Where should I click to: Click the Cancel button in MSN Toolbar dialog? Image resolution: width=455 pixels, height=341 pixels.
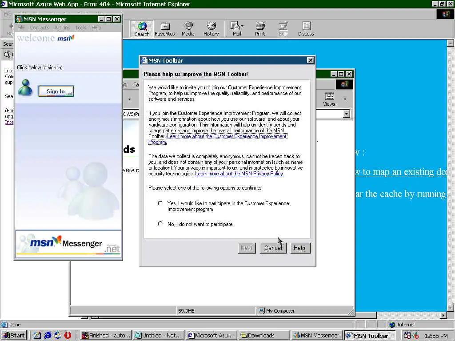point(273,248)
